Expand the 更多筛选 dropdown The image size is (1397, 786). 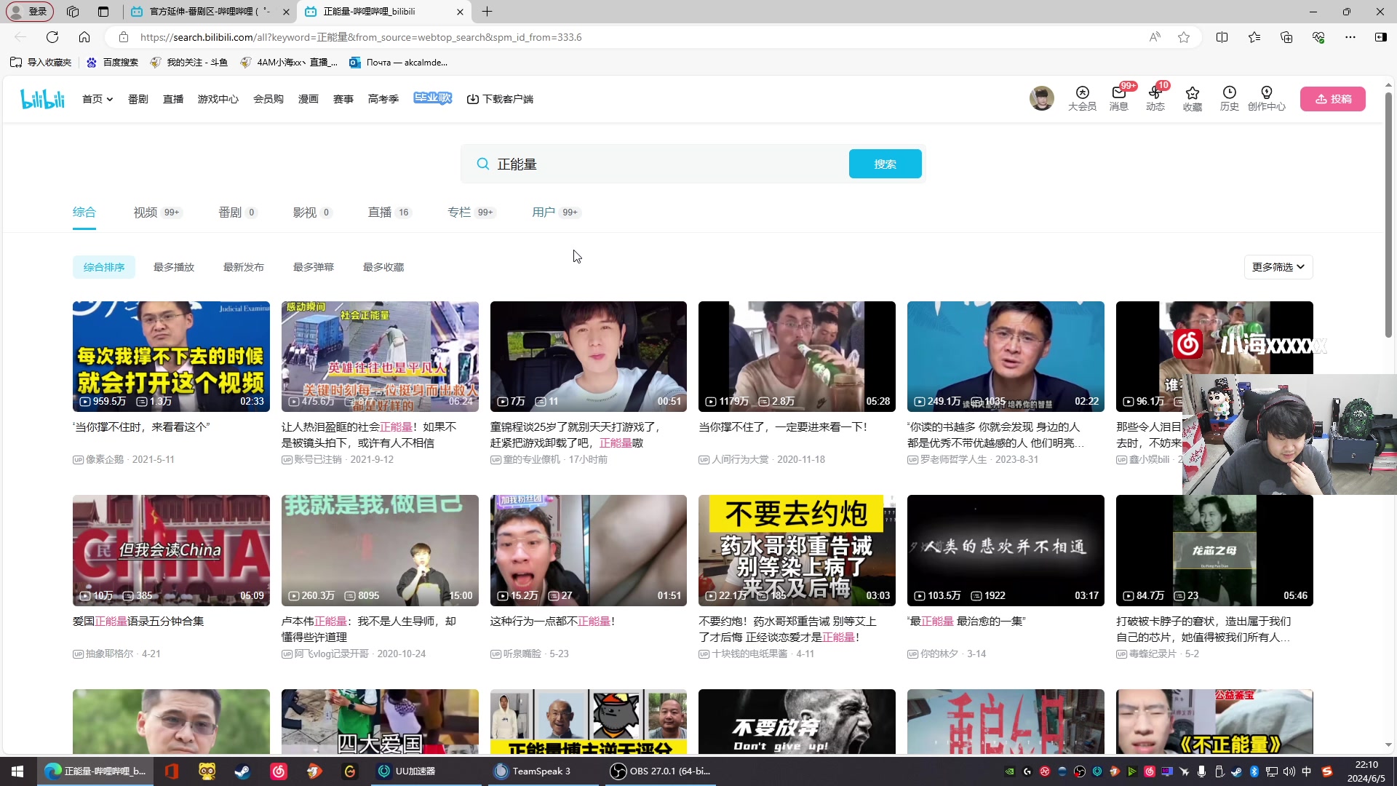click(1278, 267)
